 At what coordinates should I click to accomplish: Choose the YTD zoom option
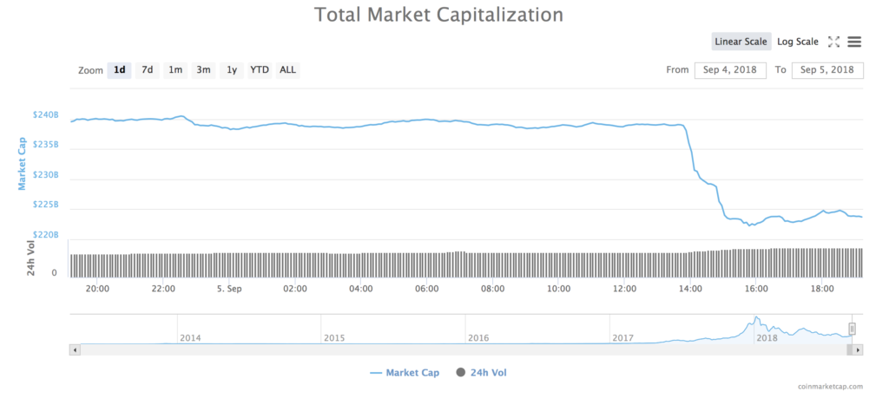(260, 69)
